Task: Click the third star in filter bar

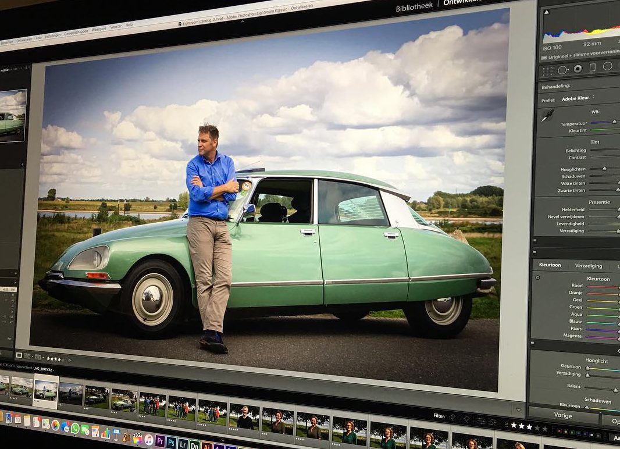Action: [x=529, y=427]
